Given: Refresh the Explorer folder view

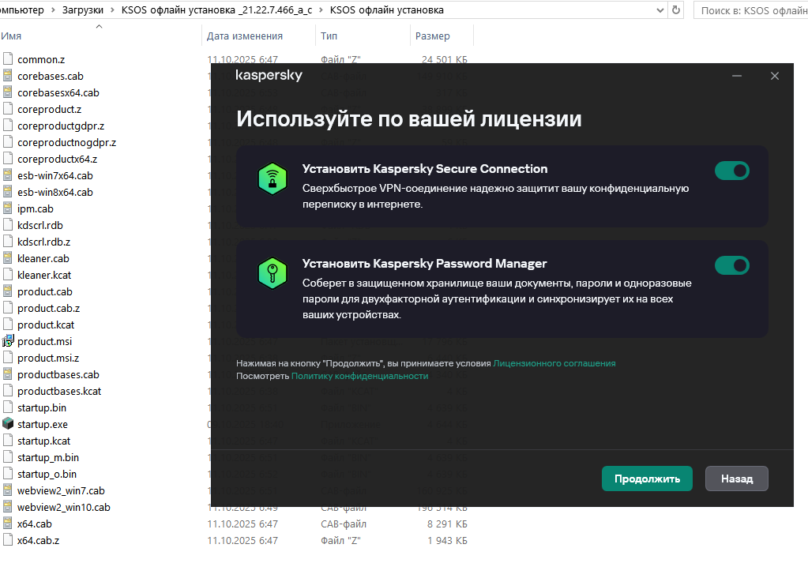Looking at the screenshot, I should (x=676, y=9).
